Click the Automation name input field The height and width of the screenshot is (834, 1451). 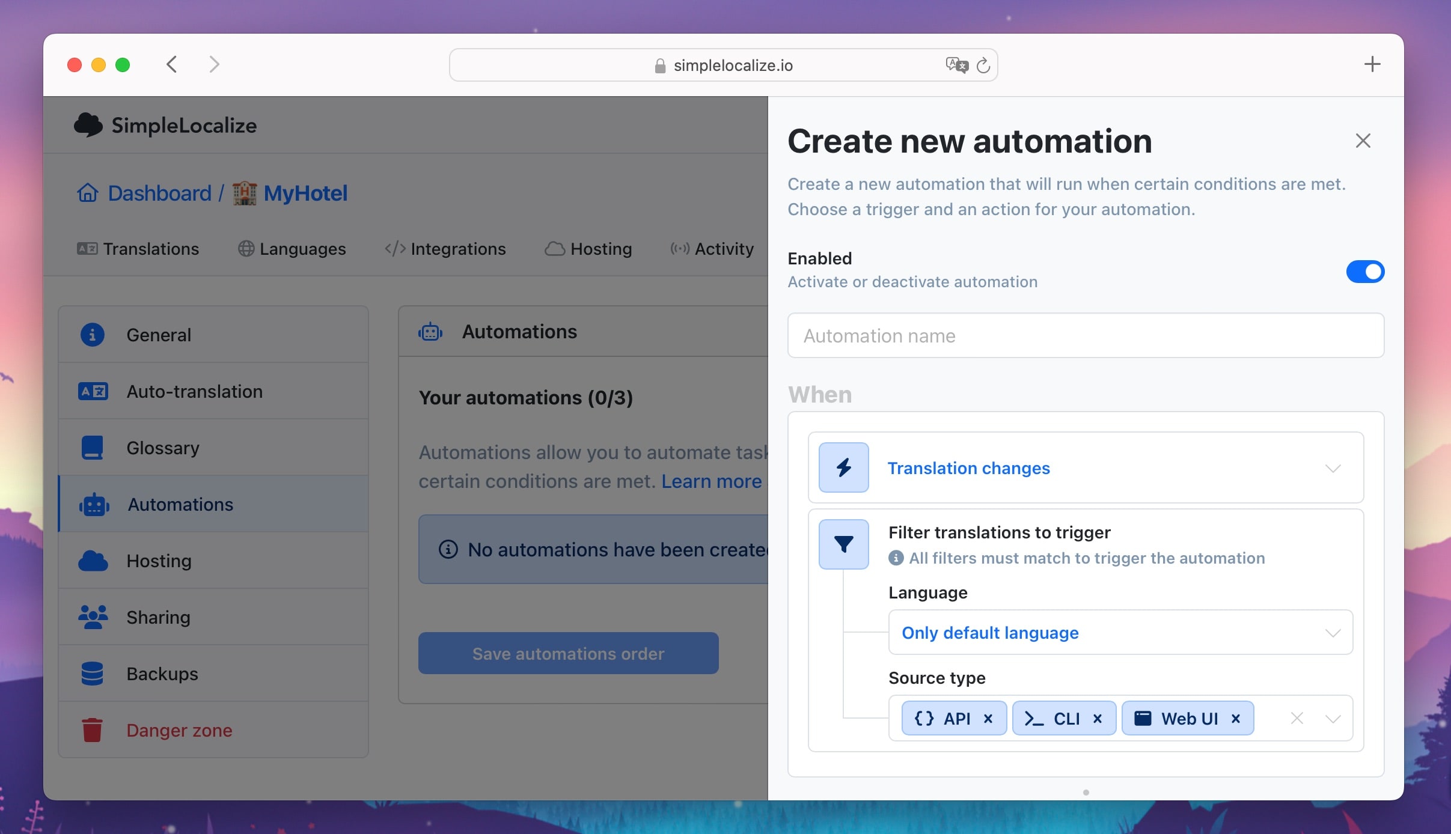coord(1086,335)
